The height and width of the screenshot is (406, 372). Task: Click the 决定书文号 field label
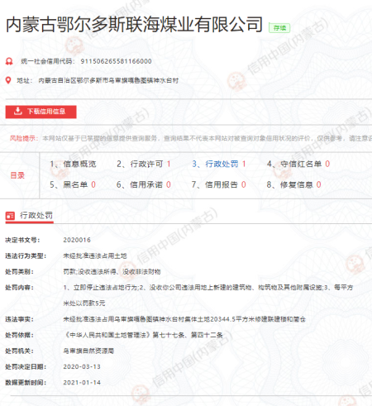[x=22, y=240]
